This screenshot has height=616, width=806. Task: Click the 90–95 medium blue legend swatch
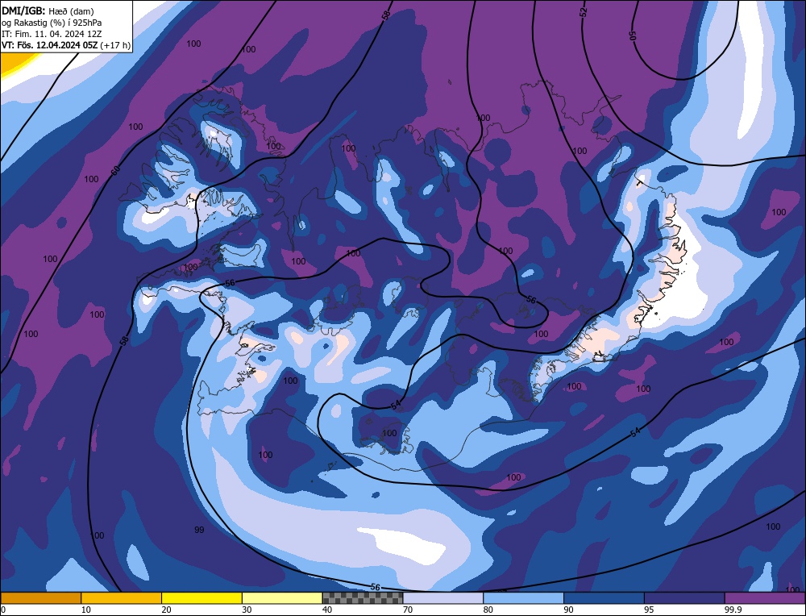pos(604,598)
